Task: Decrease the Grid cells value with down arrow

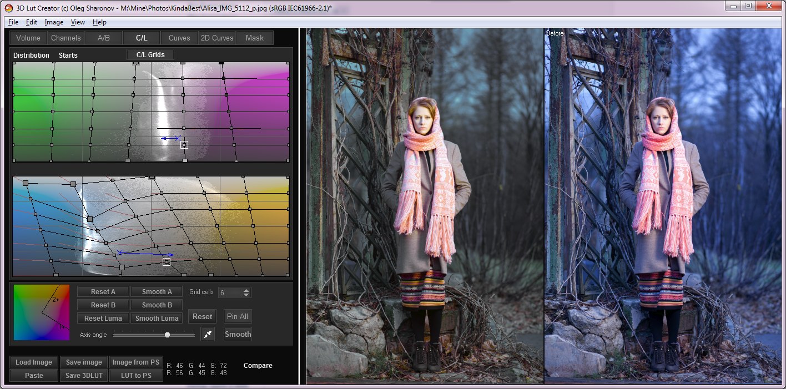Action: tap(246, 295)
